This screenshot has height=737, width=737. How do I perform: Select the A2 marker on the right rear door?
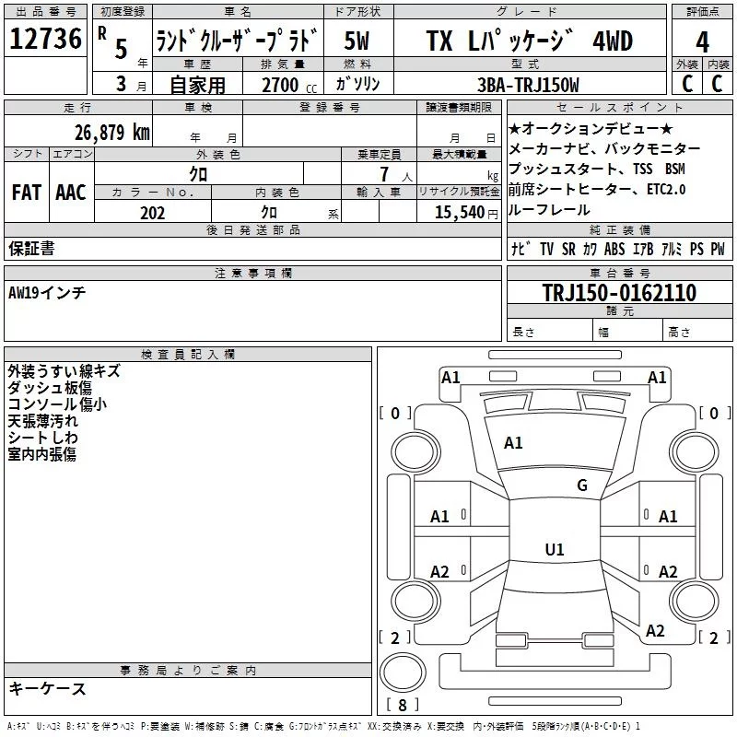click(668, 572)
